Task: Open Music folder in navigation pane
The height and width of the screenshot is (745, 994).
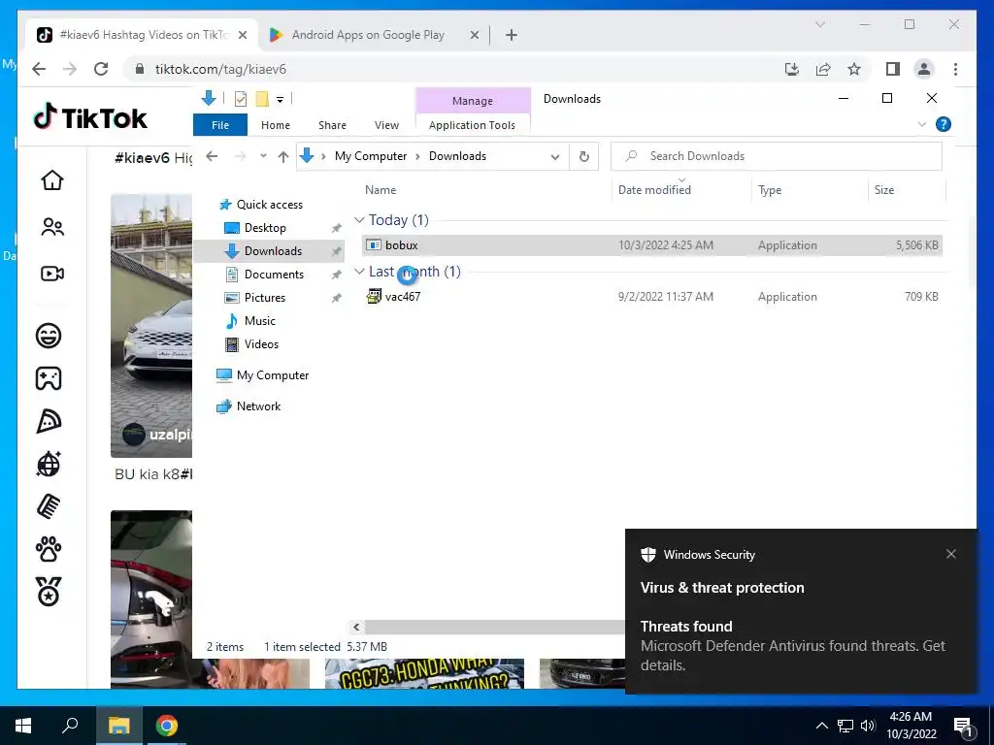Action: click(x=259, y=320)
